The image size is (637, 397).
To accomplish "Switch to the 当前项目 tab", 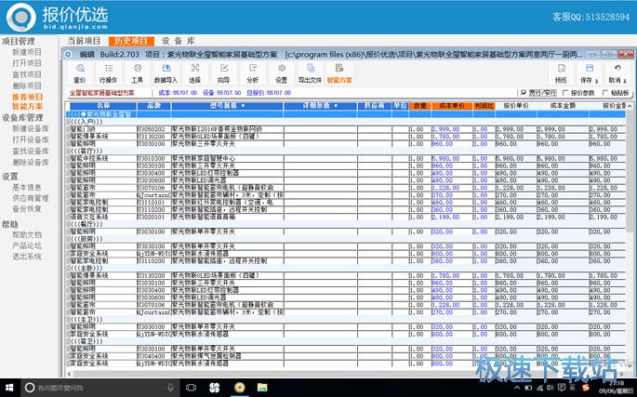I will 85,42.
